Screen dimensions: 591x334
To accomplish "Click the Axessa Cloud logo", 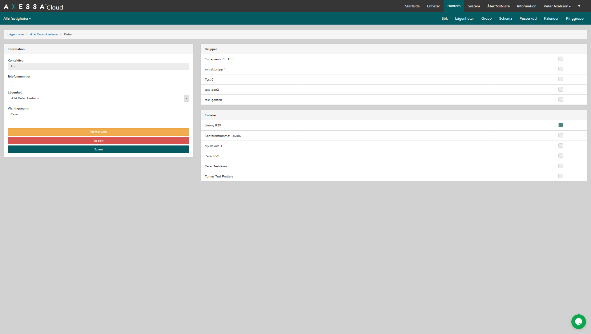I will [33, 6].
